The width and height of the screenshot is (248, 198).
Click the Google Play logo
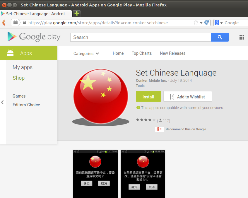coord(34,37)
